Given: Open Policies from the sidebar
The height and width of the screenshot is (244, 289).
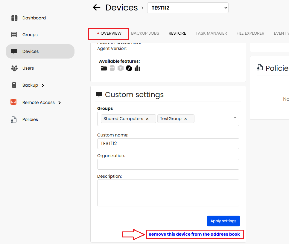Looking at the screenshot, I should point(30,119).
